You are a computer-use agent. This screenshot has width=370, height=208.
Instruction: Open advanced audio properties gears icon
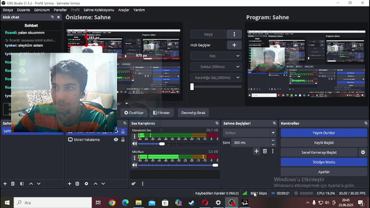point(134,183)
